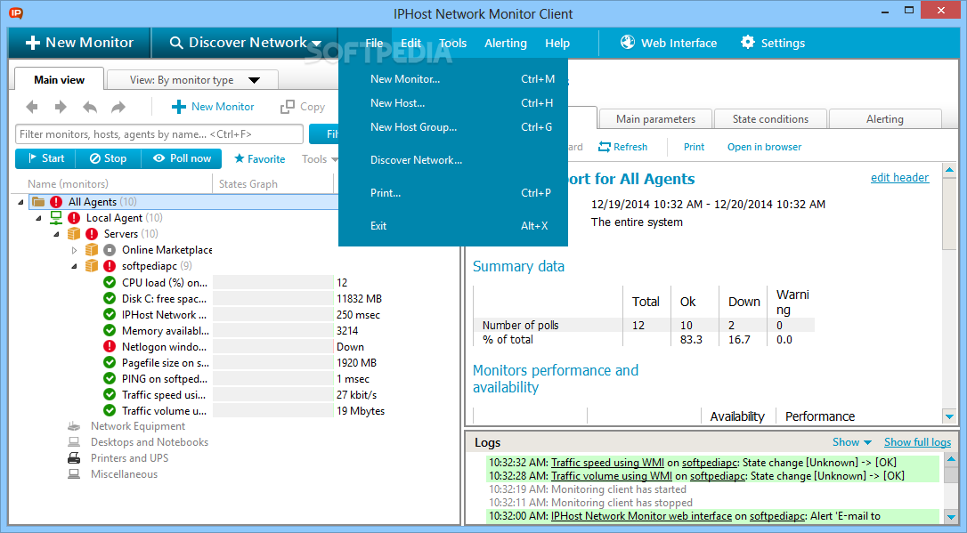Click the green OK icon of CPU load
967x533 pixels.
tap(110, 282)
